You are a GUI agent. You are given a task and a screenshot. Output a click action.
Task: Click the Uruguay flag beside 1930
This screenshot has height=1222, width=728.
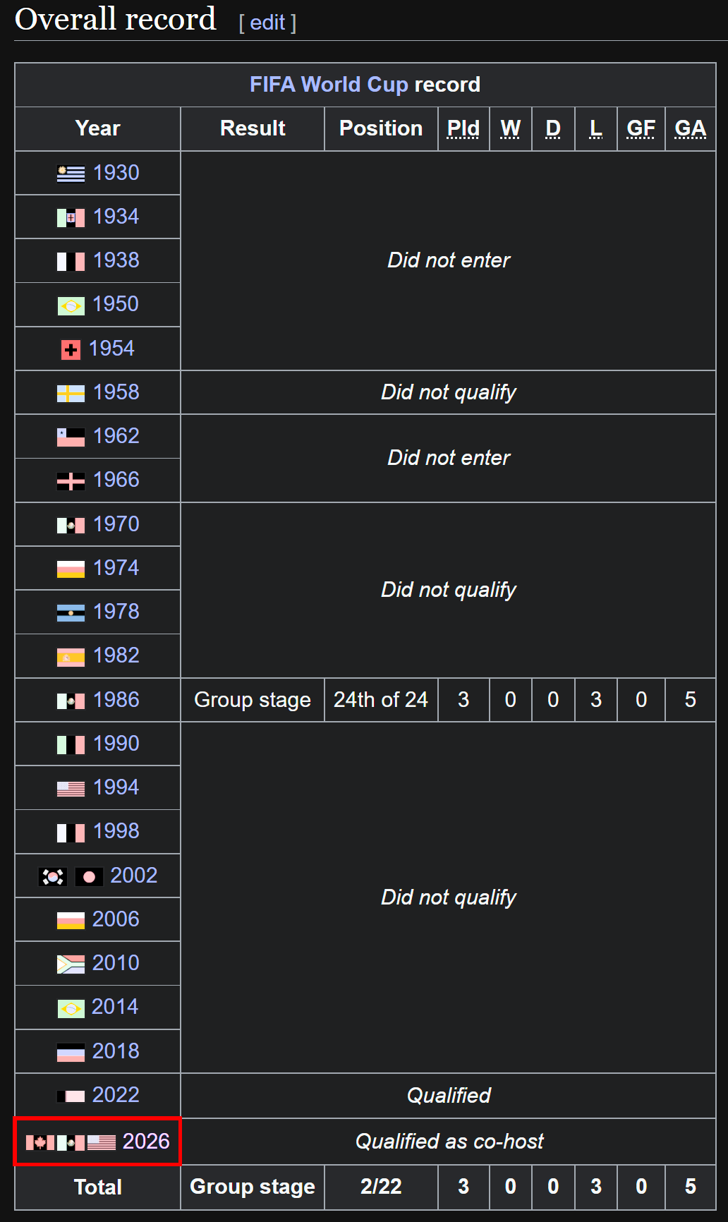point(71,174)
